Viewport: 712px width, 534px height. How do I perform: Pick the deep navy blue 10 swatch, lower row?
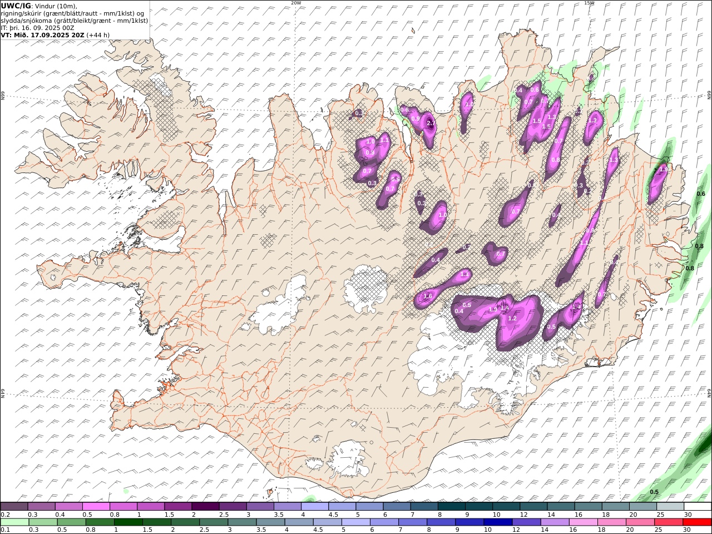tap(498, 522)
